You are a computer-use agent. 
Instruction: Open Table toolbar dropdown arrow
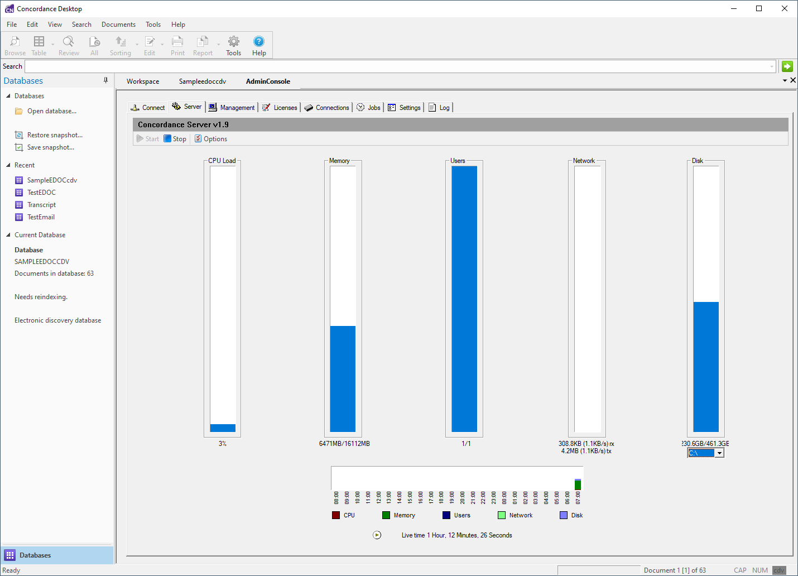tap(53, 45)
